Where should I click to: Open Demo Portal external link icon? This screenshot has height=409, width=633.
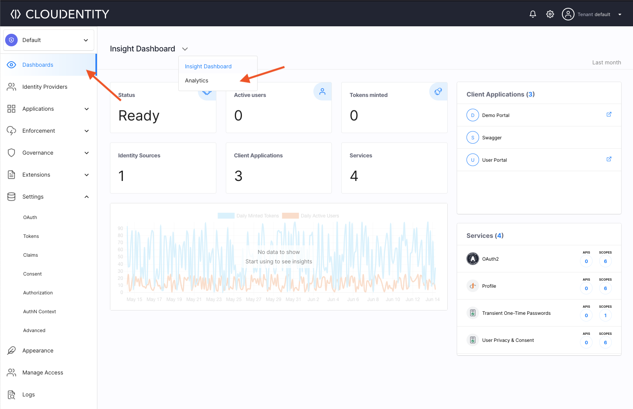click(609, 114)
